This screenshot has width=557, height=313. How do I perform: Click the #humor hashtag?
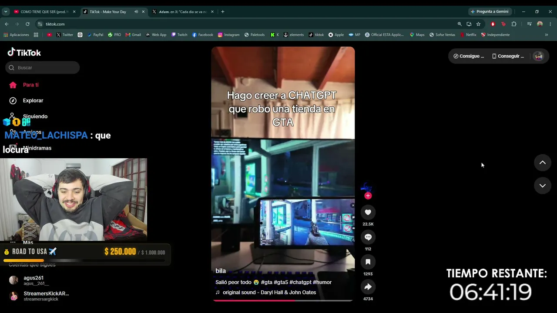click(x=322, y=282)
